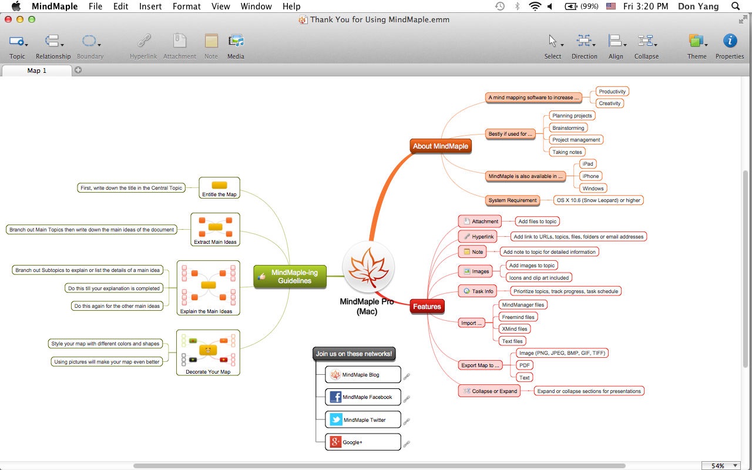This screenshot has height=470, width=752.
Task: Select the About MindMaple topic
Action: pos(441,146)
